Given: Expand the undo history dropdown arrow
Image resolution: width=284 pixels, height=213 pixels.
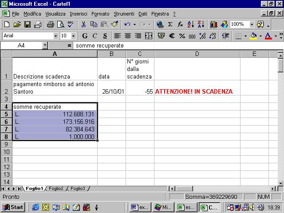Looking at the screenshot, I should coord(134,24).
